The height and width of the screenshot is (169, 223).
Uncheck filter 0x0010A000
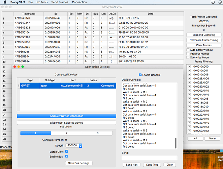tap(189, 67)
